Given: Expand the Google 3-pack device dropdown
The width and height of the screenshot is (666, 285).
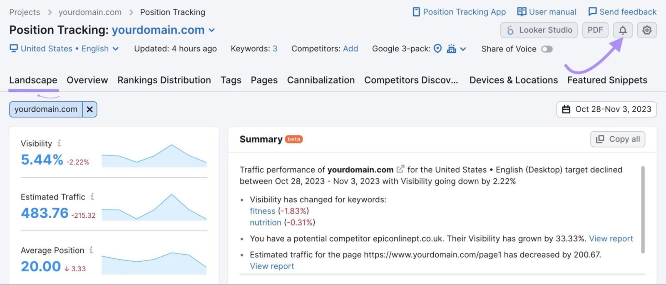Looking at the screenshot, I should pyautogui.click(x=463, y=49).
